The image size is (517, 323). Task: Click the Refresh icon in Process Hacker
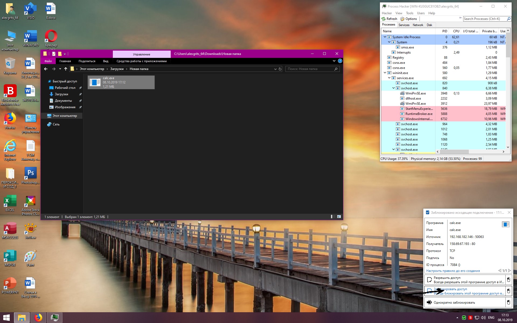(383, 19)
